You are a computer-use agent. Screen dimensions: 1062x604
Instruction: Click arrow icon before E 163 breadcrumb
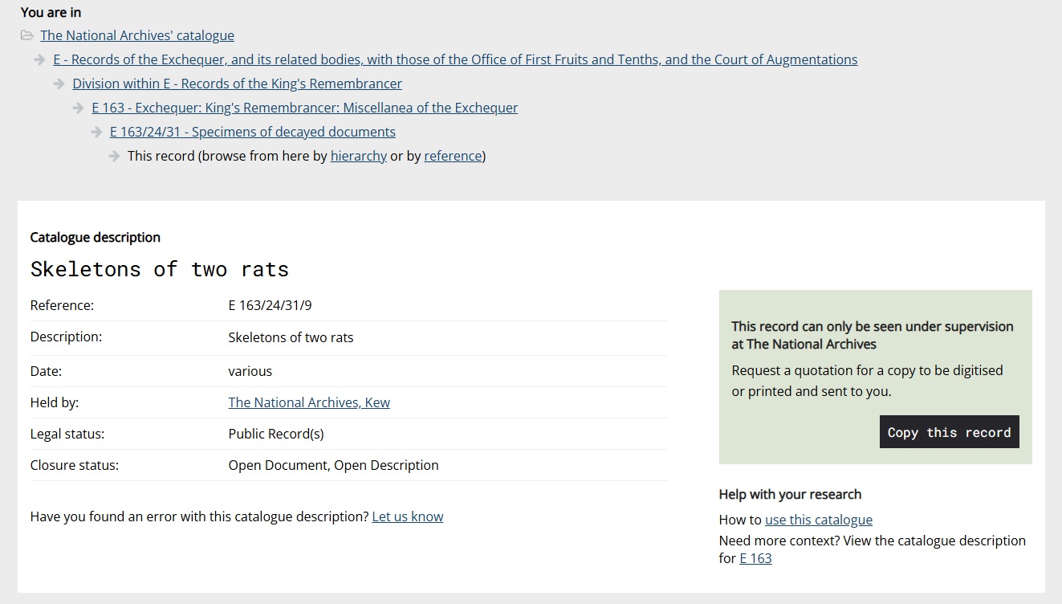click(x=79, y=108)
